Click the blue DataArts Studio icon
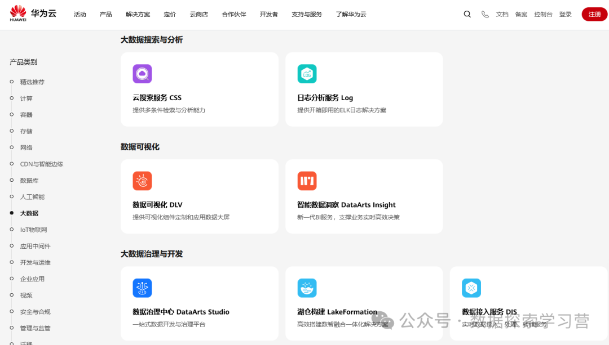 (x=142, y=288)
